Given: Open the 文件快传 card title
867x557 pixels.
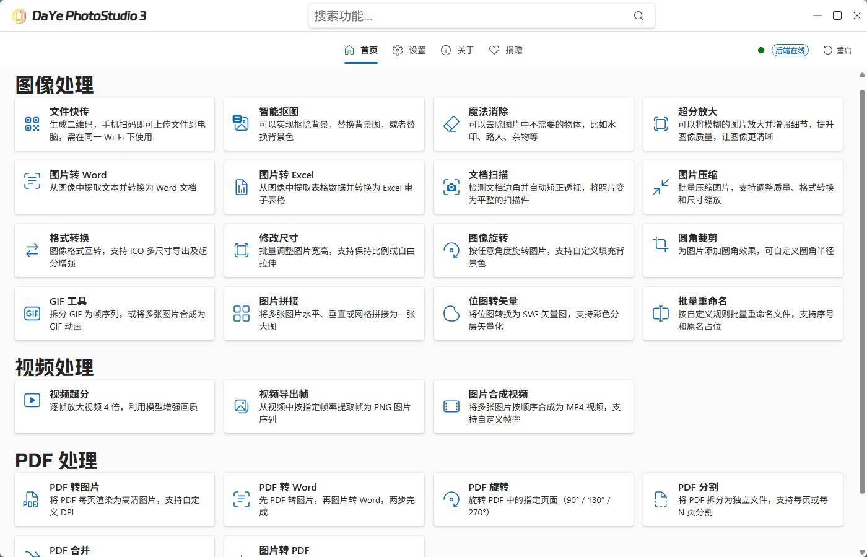Looking at the screenshot, I should click(69, 112).
